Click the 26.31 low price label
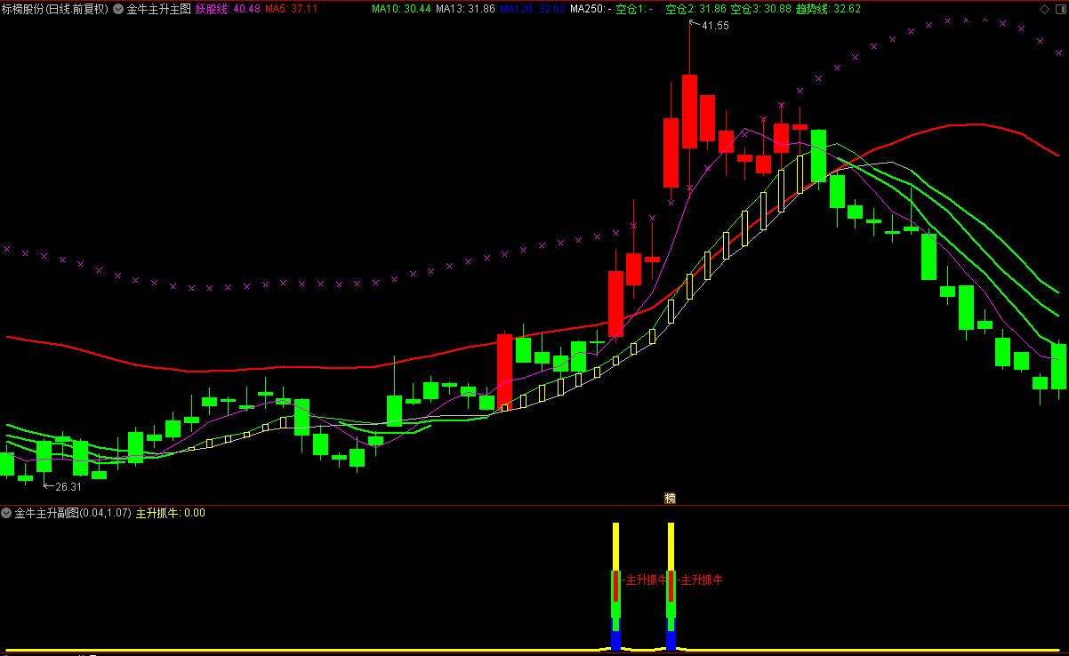 click(68, 487)
